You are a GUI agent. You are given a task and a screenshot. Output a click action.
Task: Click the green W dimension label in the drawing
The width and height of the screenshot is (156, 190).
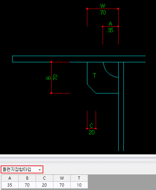(103, 6)
